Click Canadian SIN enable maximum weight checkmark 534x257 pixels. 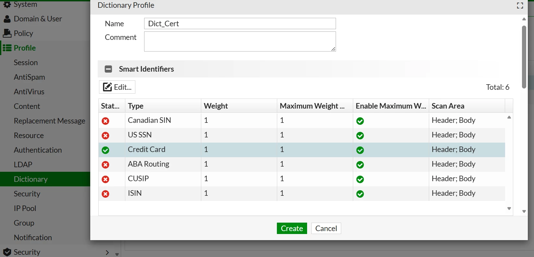360,121
